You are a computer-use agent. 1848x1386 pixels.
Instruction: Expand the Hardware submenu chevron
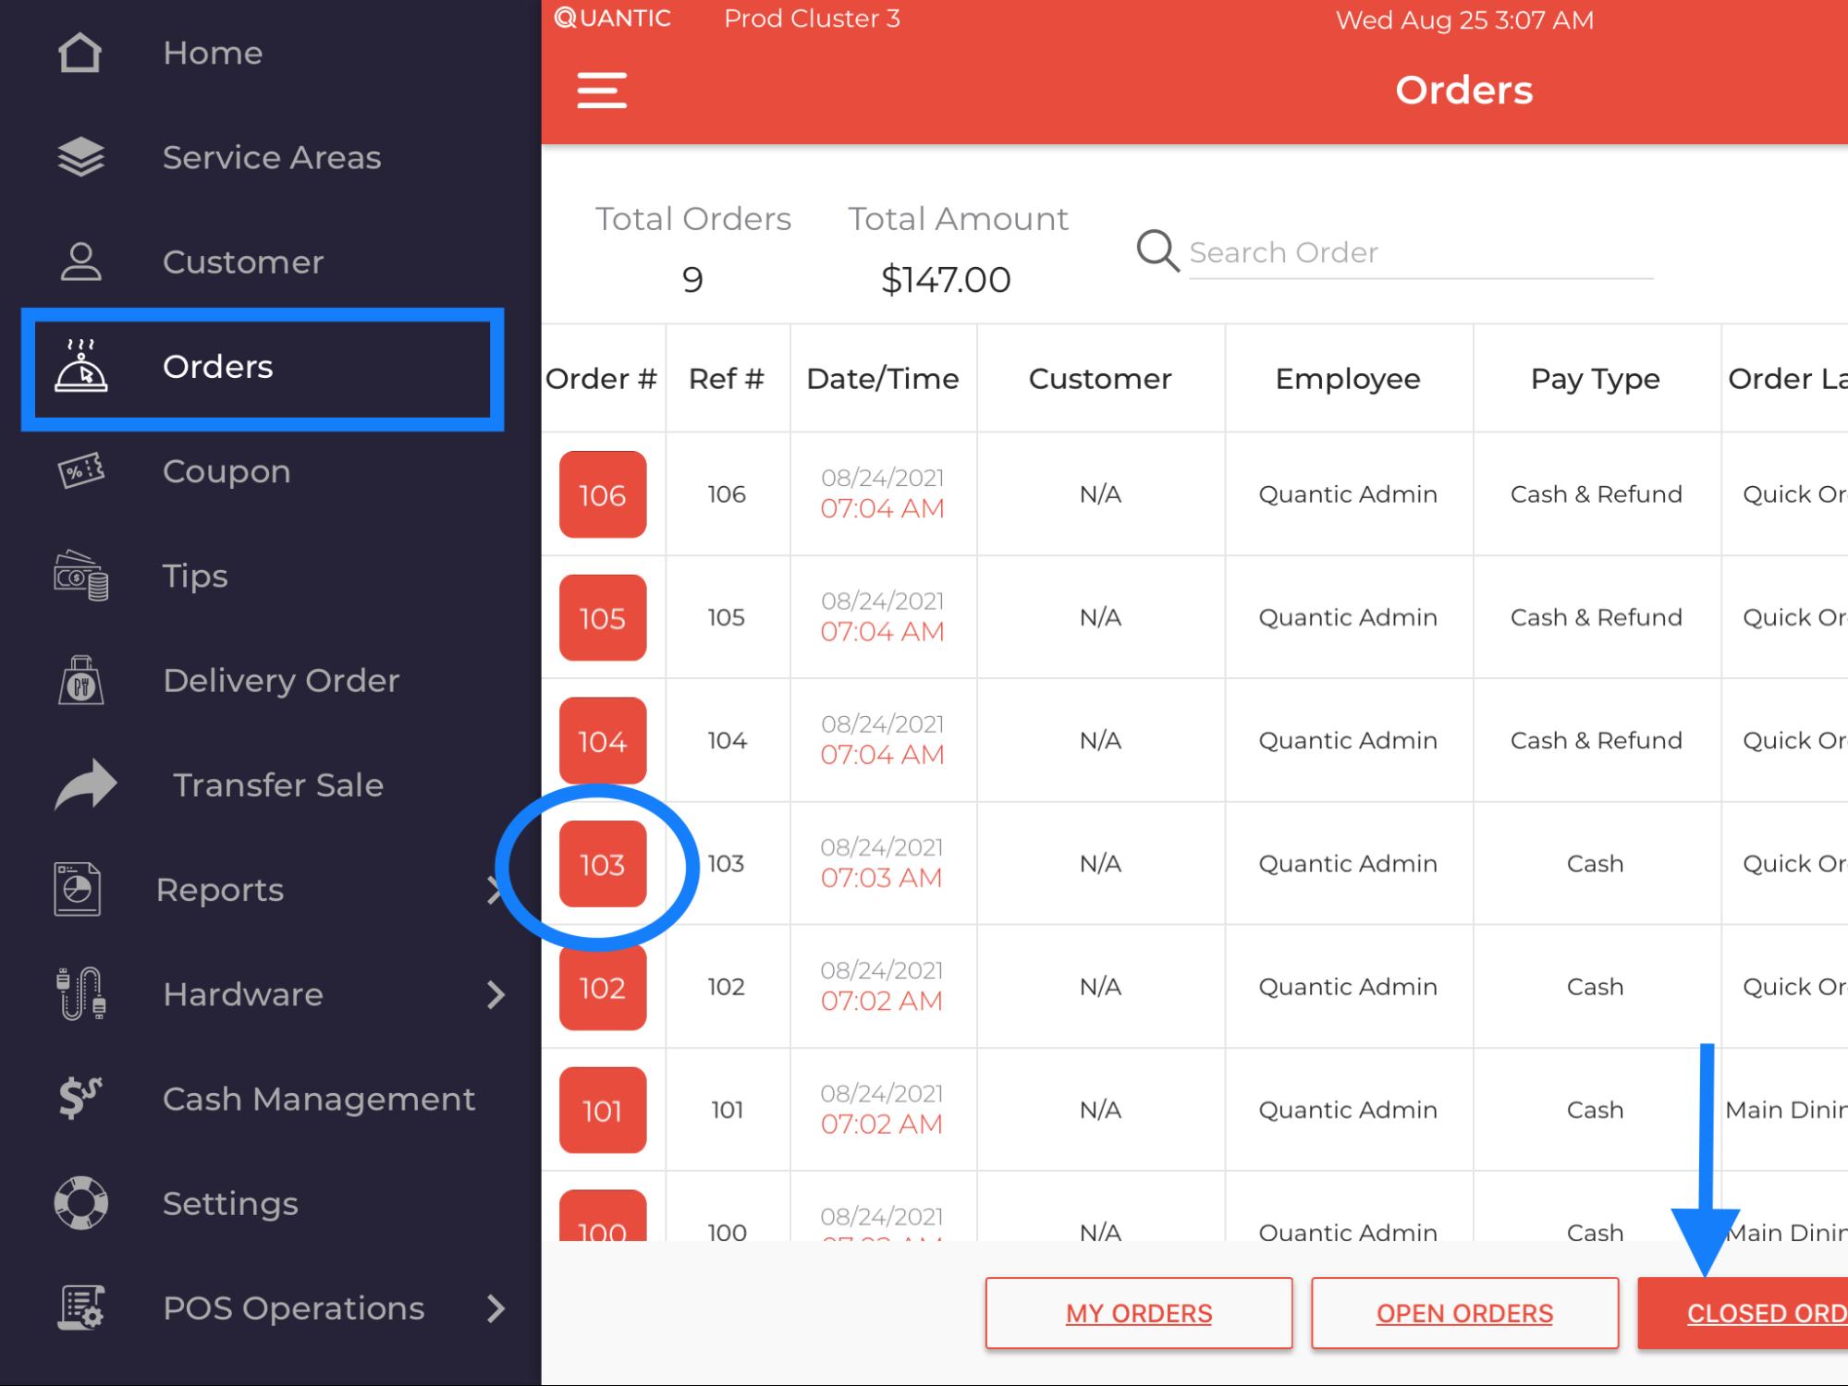click(x=496, y=994)
